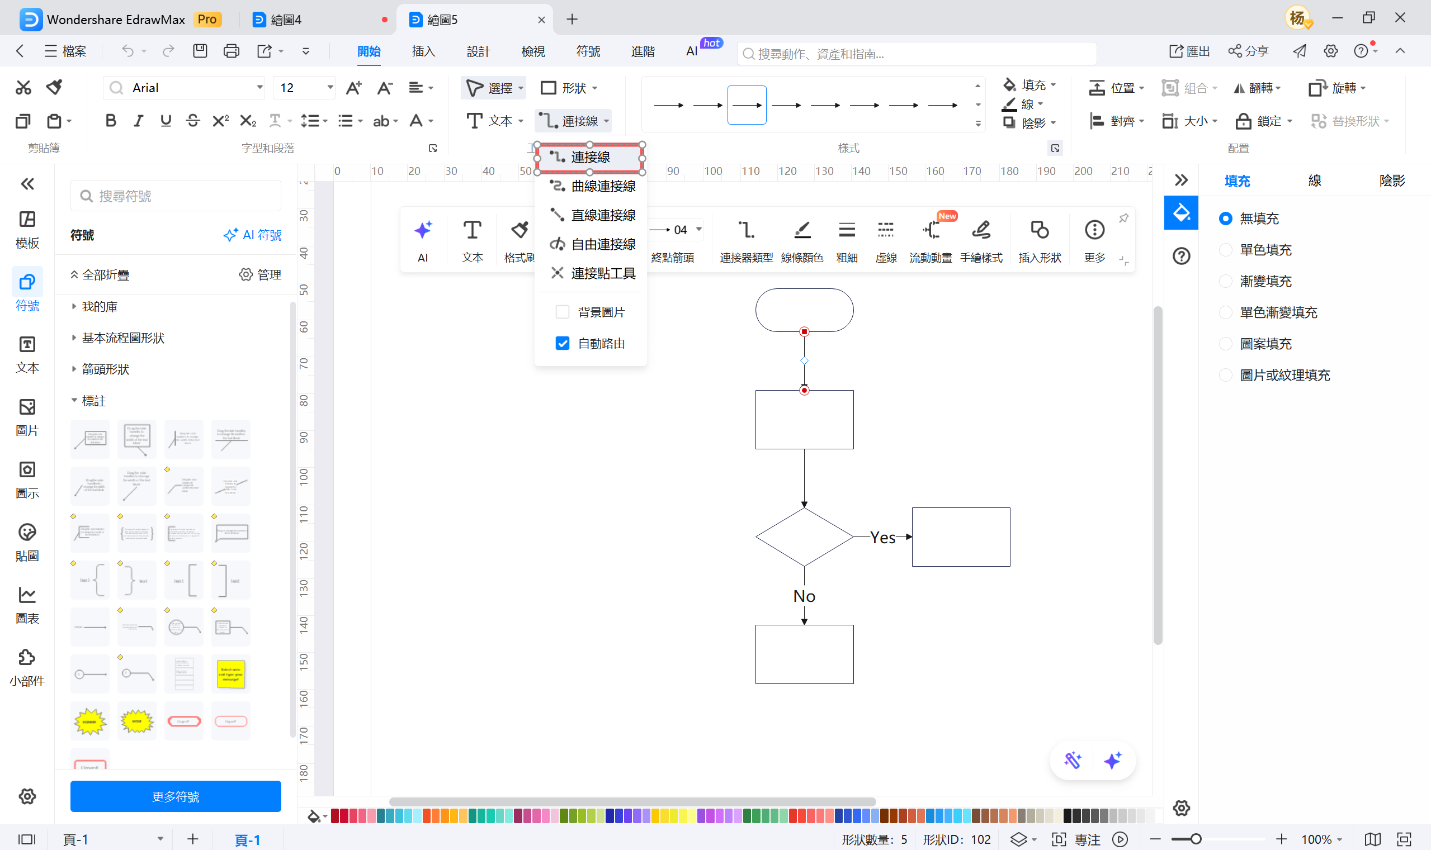Choose 曲線連接線 from connector menu
Viewport: 1431px width, 850px height.
pyautogui.click(x=602, y=186)
